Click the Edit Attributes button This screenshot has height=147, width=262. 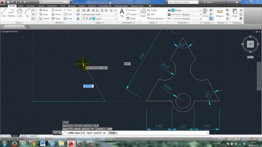point(156,18)
